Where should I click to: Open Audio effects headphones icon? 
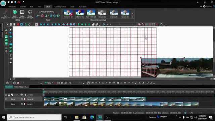pyautogui.click(x=30, y=12)
